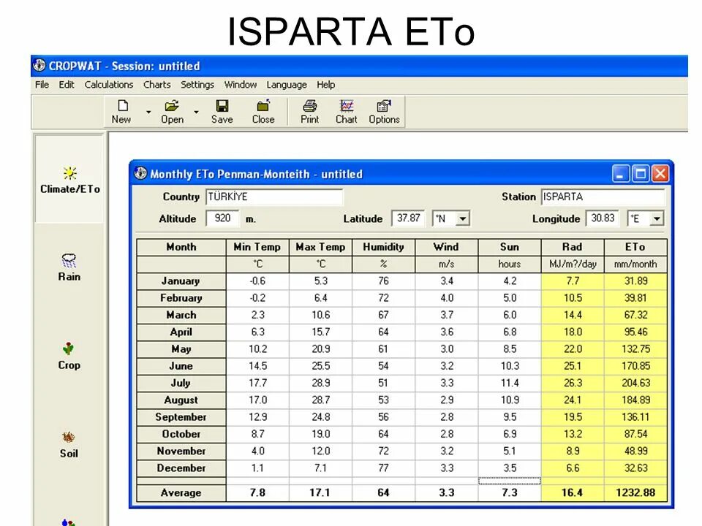The image size is (702, 526).
Task: Minimize the Monthly ETo window
Action: pyautogui.click(x=621, y=174)
